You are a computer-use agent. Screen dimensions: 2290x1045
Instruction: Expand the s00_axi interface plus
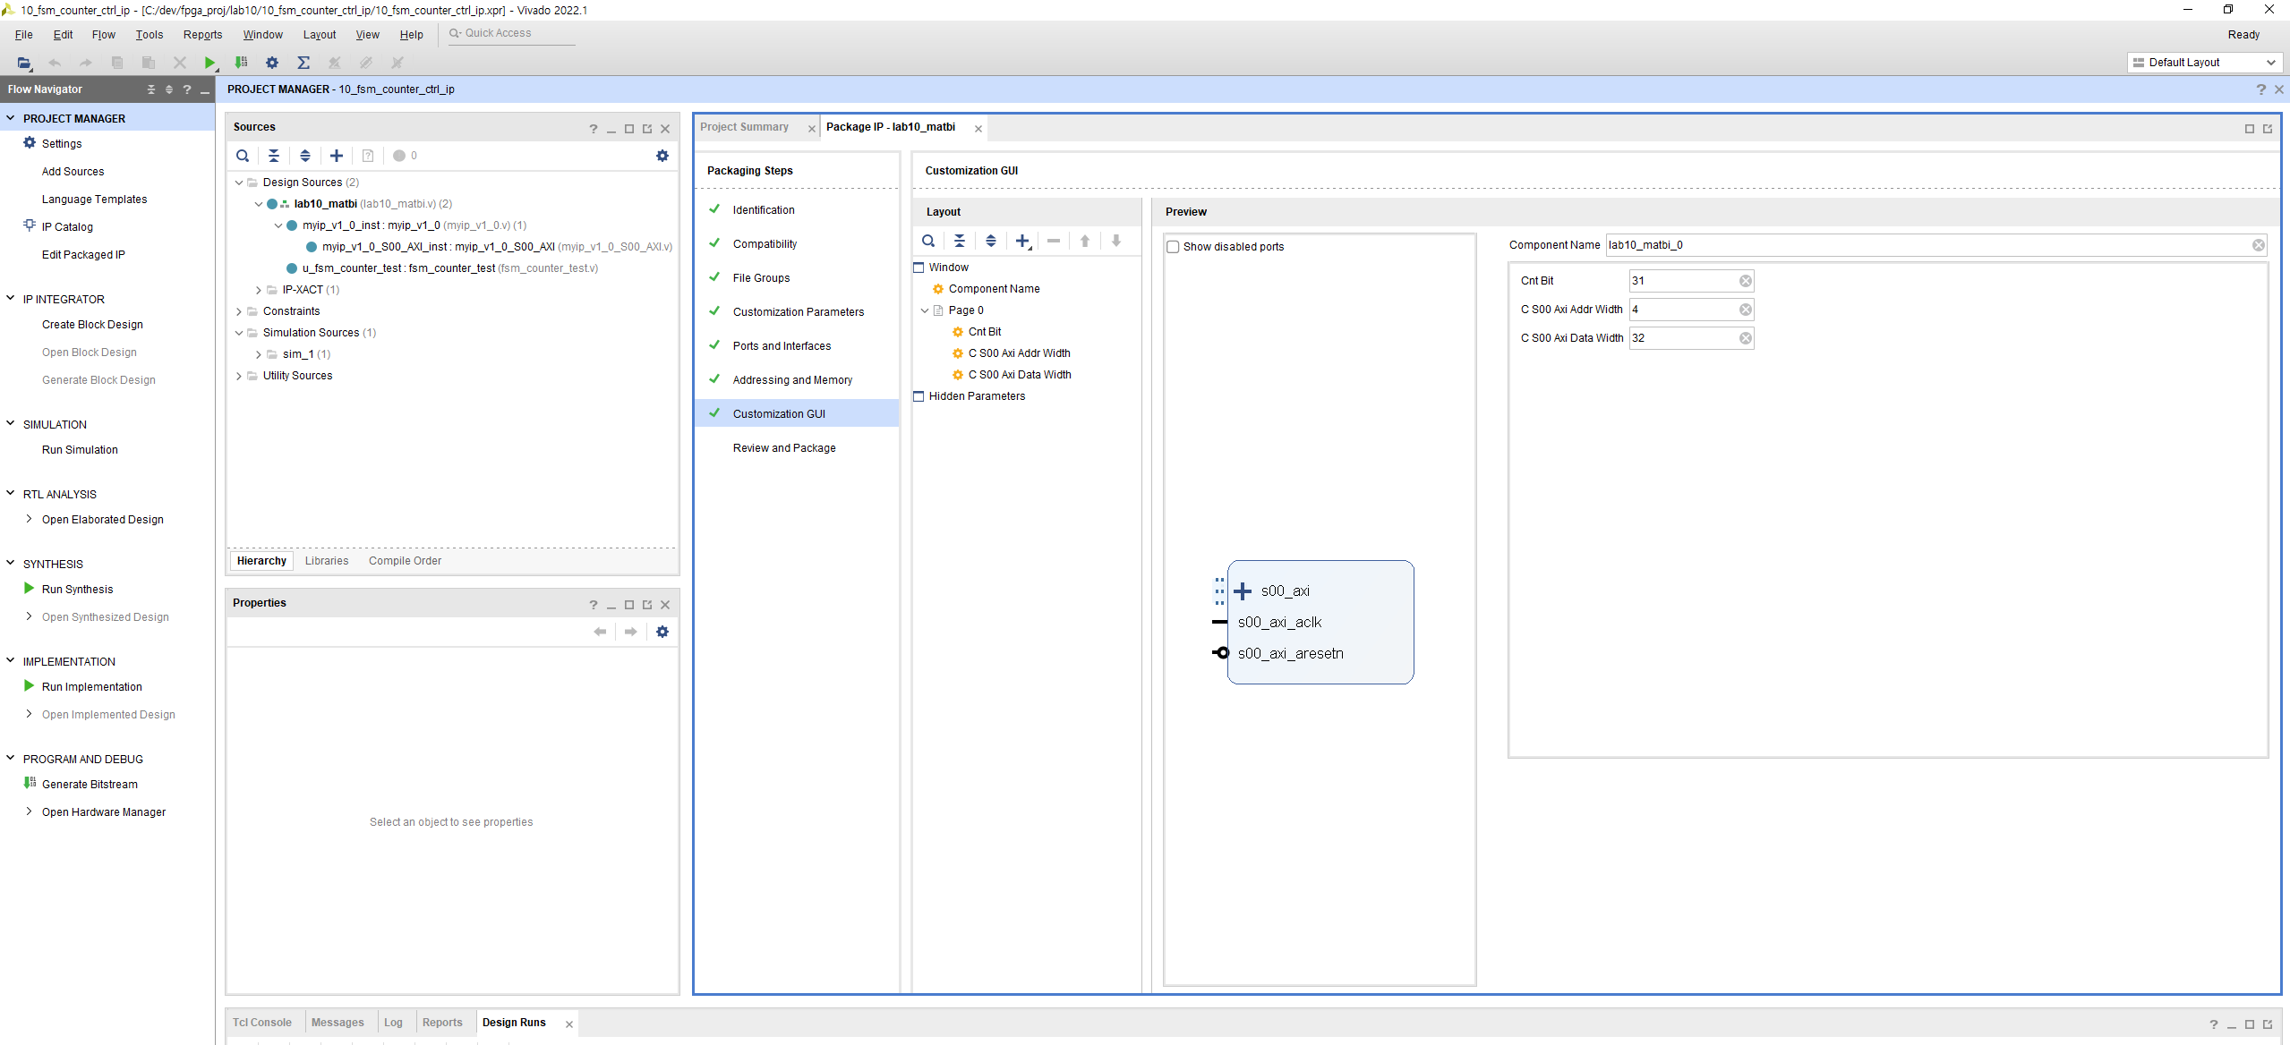pos(1243,591)
